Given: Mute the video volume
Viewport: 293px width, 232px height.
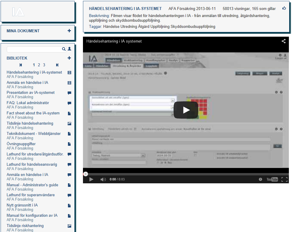Looking at the screenshot, I should point(103,179).
